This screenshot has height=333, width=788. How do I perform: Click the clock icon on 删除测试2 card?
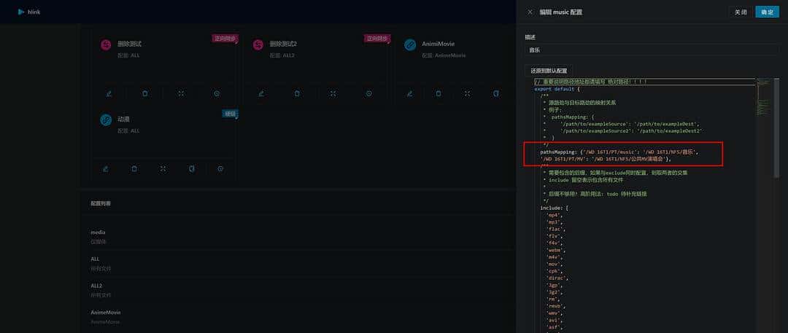[369, 93]
